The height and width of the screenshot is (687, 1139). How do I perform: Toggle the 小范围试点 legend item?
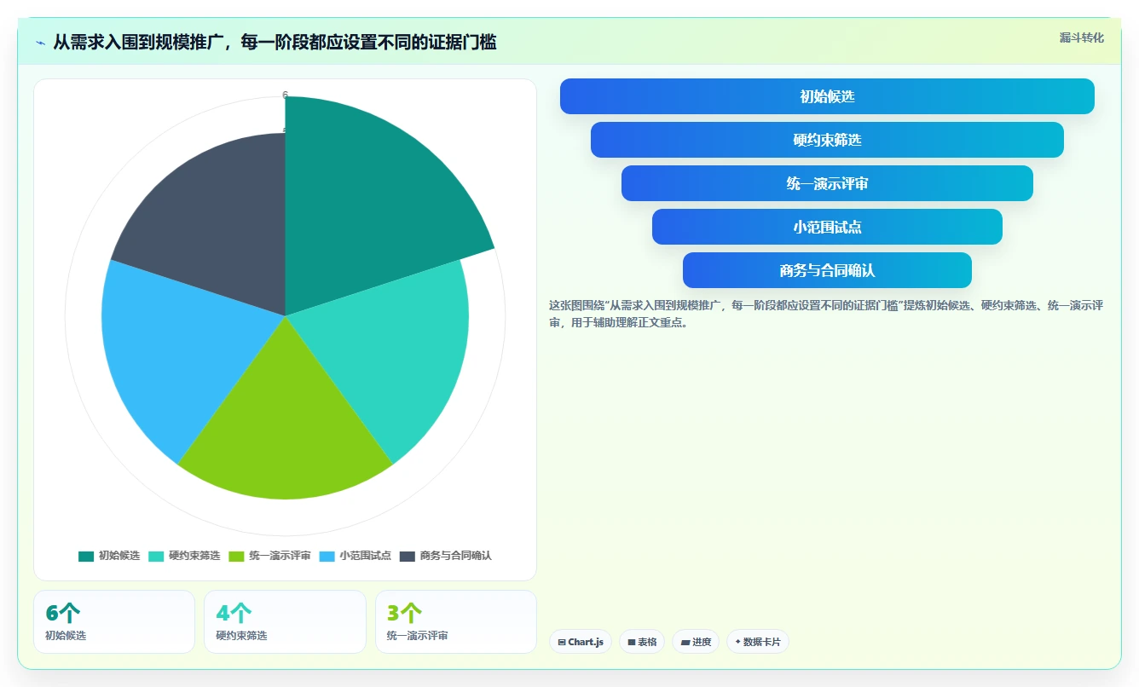pyautogui.click(x=356, y=556)
